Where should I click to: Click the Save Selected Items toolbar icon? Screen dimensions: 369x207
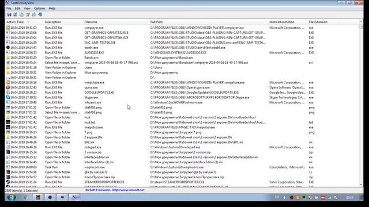tap(9, 14)
